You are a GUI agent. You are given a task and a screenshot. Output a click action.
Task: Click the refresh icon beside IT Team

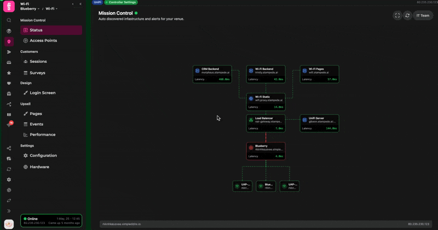[407, 15]
